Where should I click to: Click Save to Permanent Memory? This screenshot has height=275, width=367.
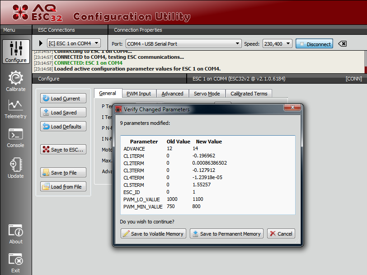coord(226,233)
